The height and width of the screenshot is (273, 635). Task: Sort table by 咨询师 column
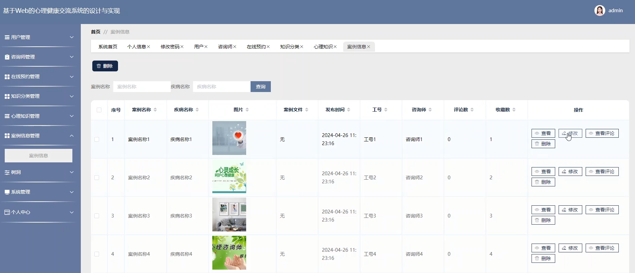click(x=430, y=110)
